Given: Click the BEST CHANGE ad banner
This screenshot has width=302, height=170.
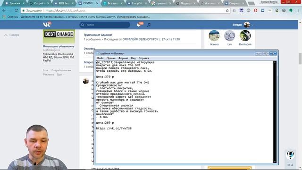Looking at the screenshot, I should click(x=59, y=36).
